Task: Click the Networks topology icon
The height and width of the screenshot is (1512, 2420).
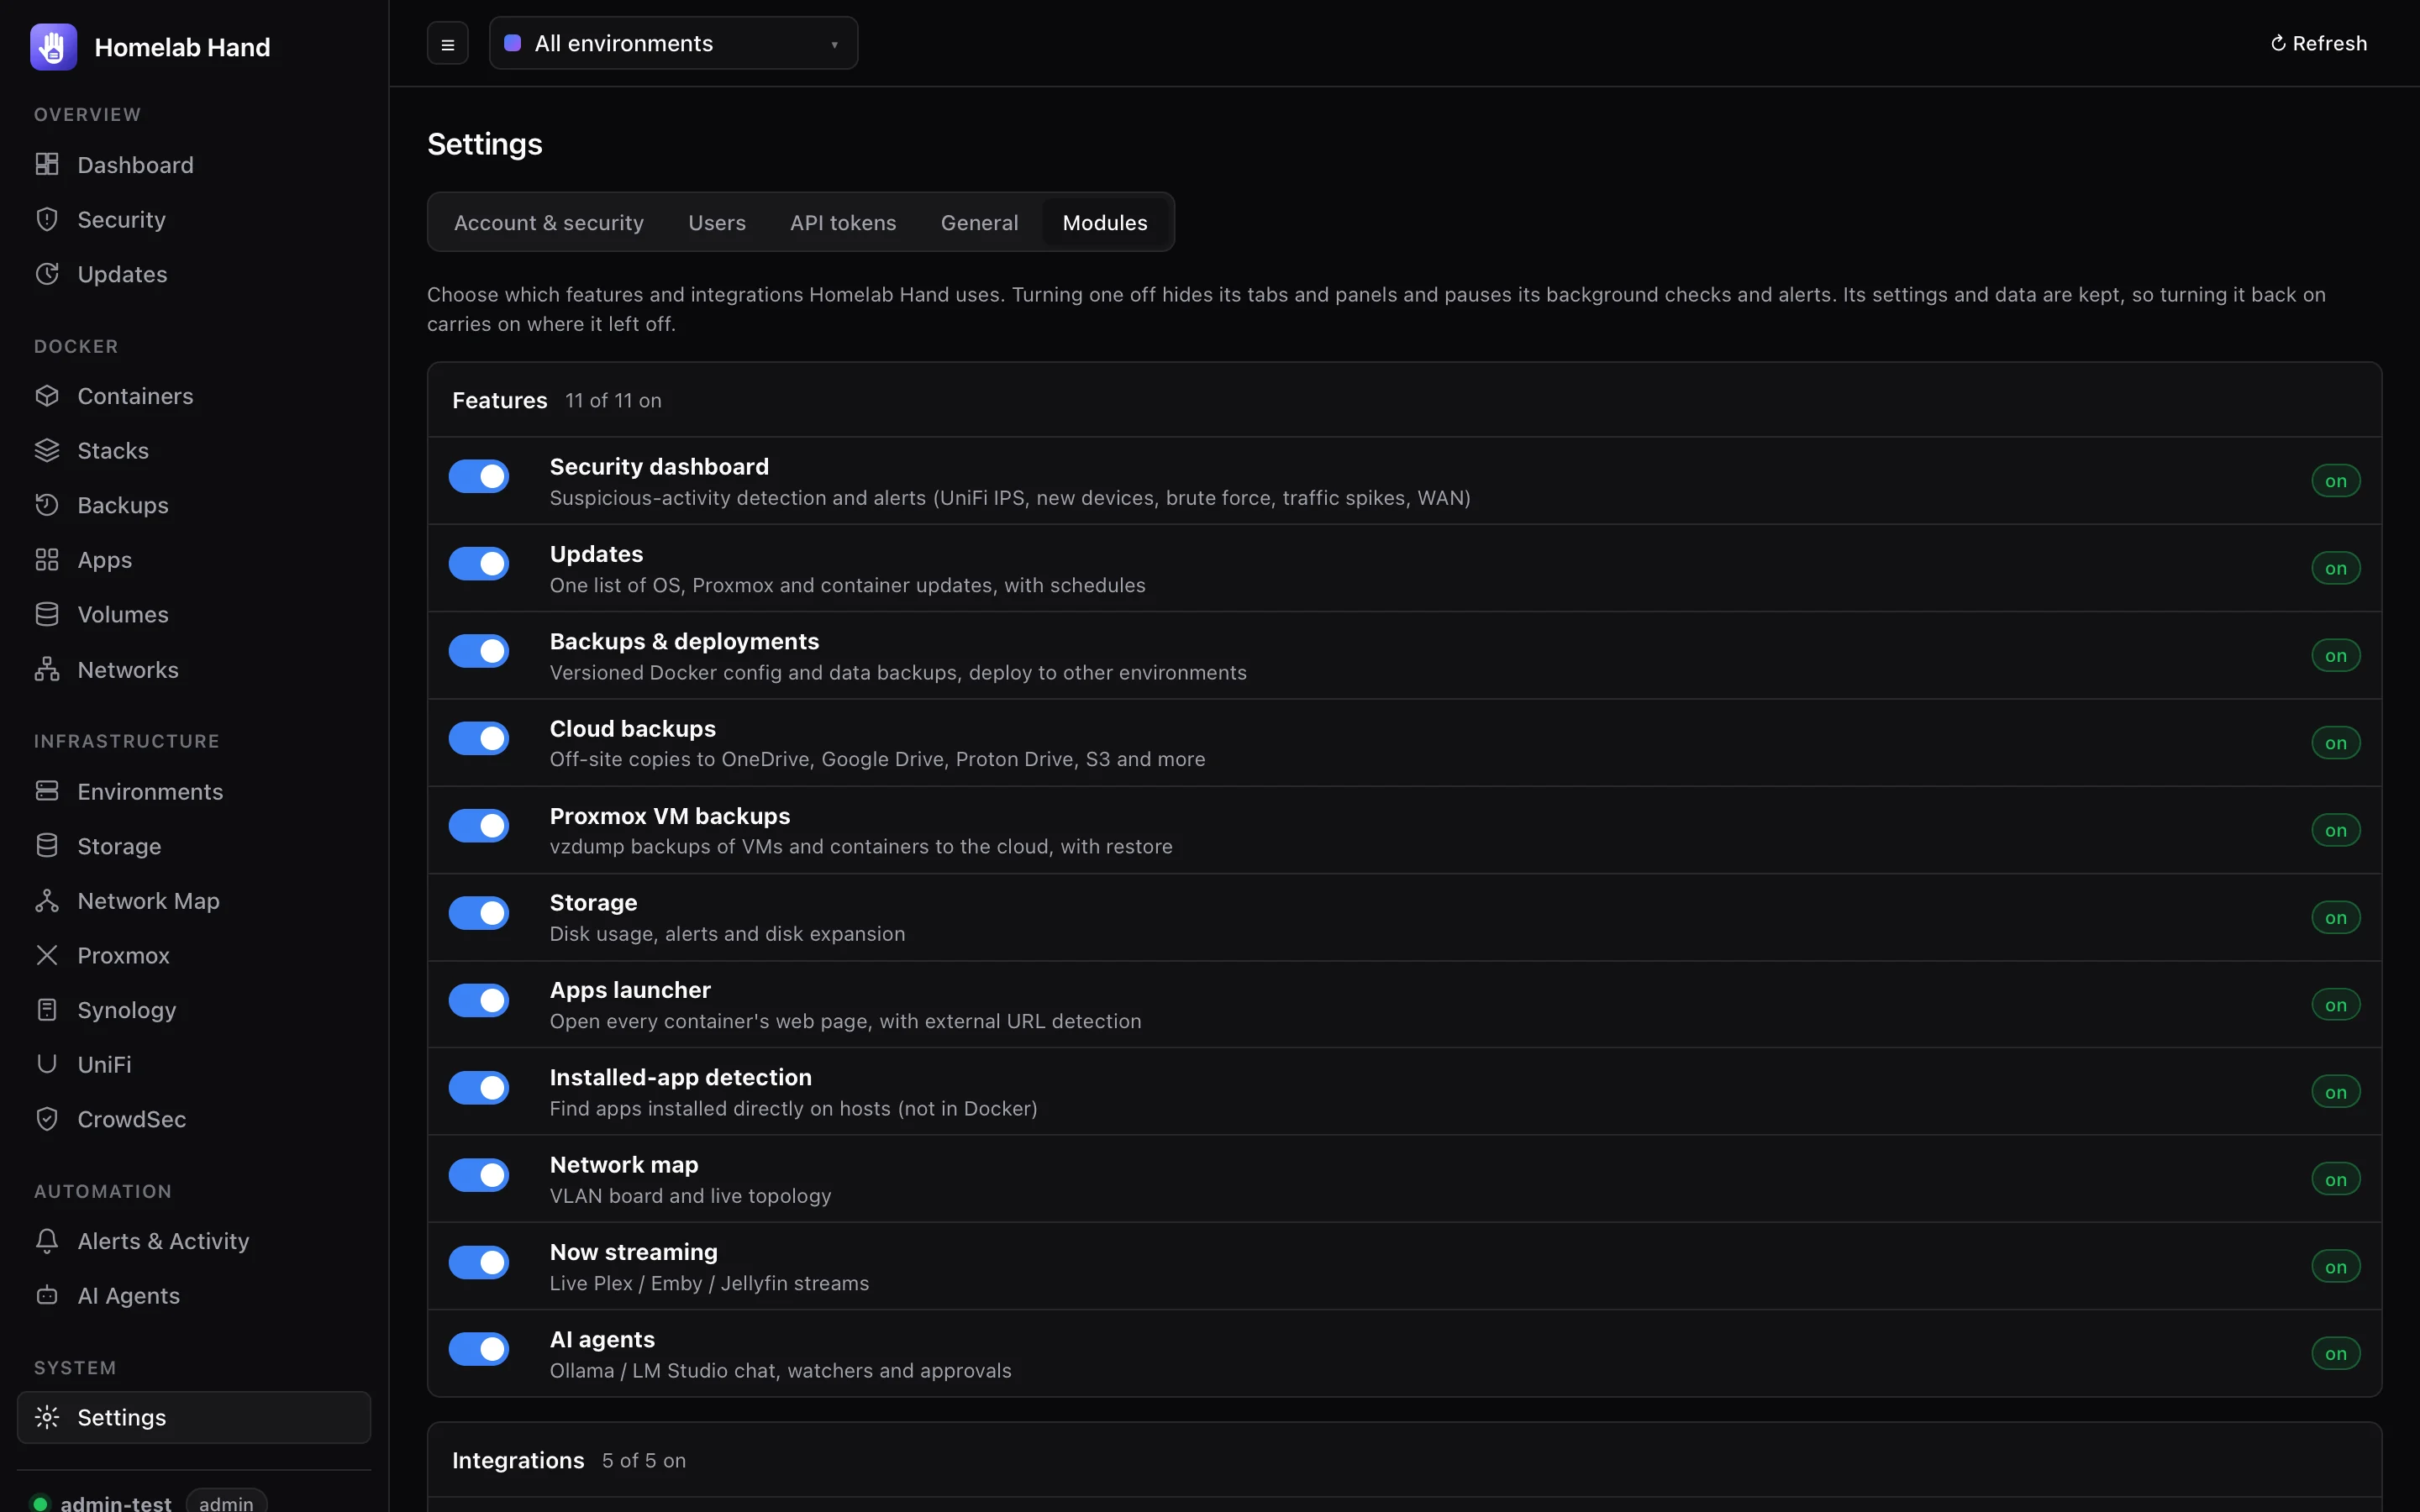Action: (x=47, y=669)
